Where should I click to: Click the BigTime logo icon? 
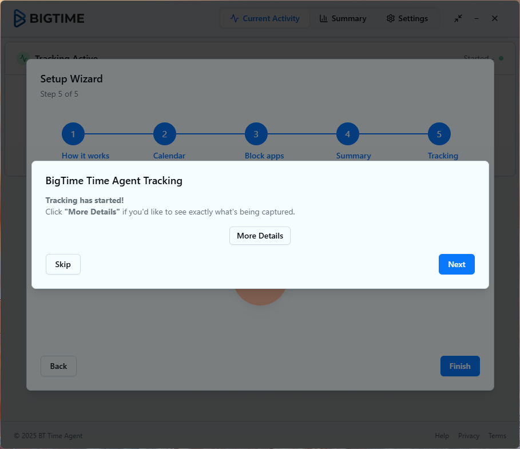[20, 18]
